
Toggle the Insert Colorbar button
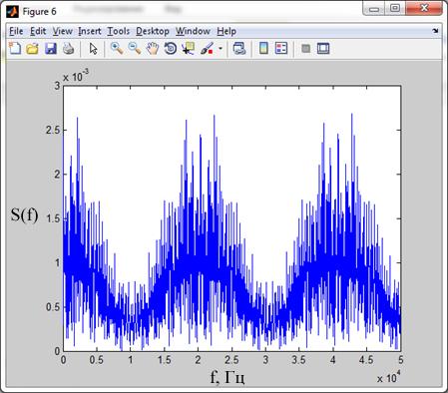coord(263,49)
